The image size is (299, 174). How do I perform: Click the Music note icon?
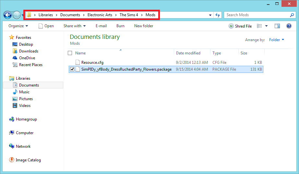[x=15, y=92]
